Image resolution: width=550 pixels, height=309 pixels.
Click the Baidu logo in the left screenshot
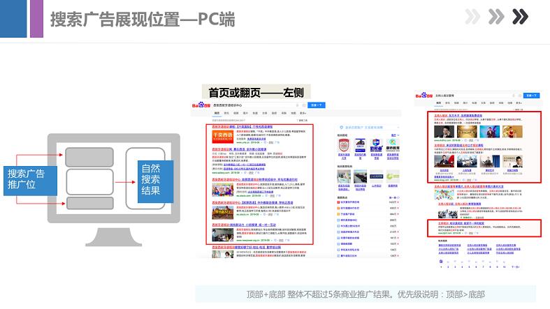pos(203,105)
